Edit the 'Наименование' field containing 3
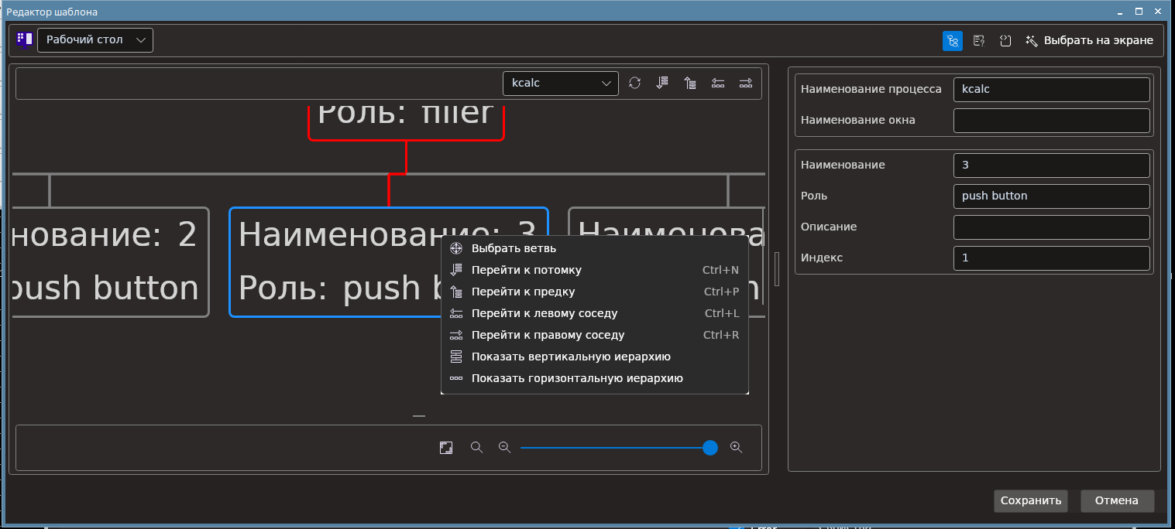 [1052, 165]
